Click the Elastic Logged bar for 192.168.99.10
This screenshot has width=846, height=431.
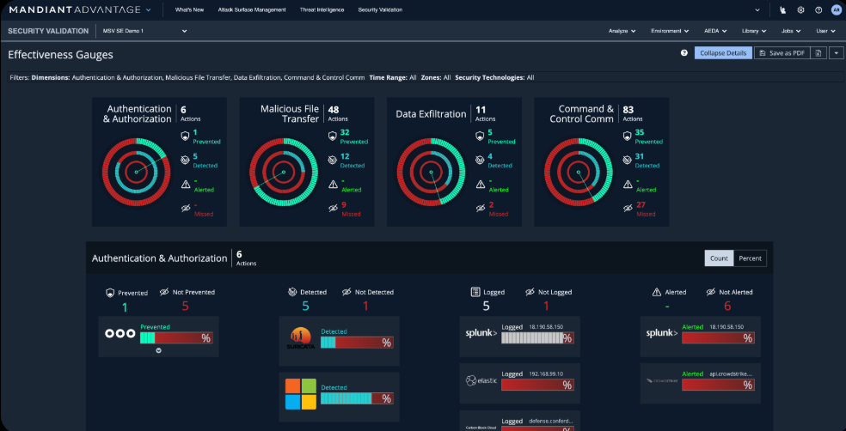click(537, 385)
